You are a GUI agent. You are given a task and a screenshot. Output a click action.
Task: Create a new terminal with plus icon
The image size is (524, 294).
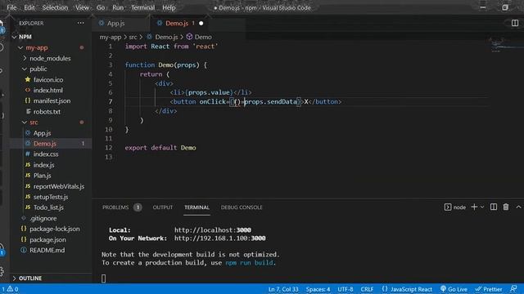click(x=474, y=207)
